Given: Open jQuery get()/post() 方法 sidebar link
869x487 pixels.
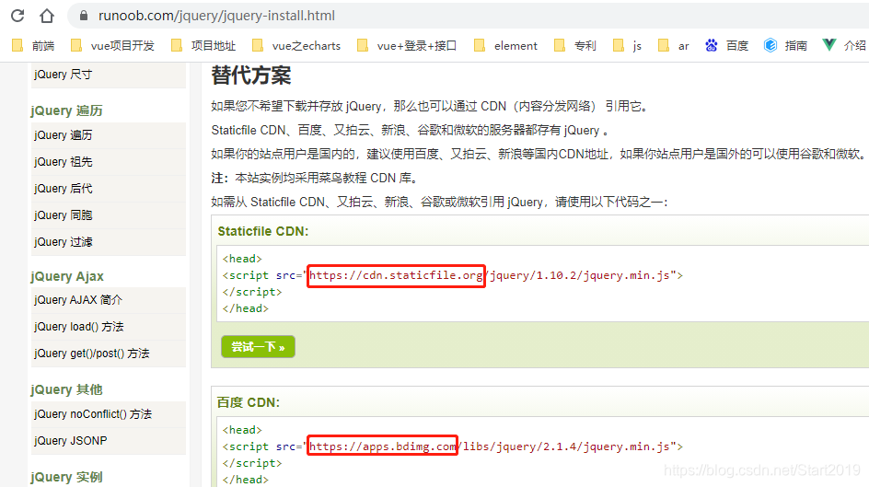Looking at the screenshot, I should tap(109, 354).
